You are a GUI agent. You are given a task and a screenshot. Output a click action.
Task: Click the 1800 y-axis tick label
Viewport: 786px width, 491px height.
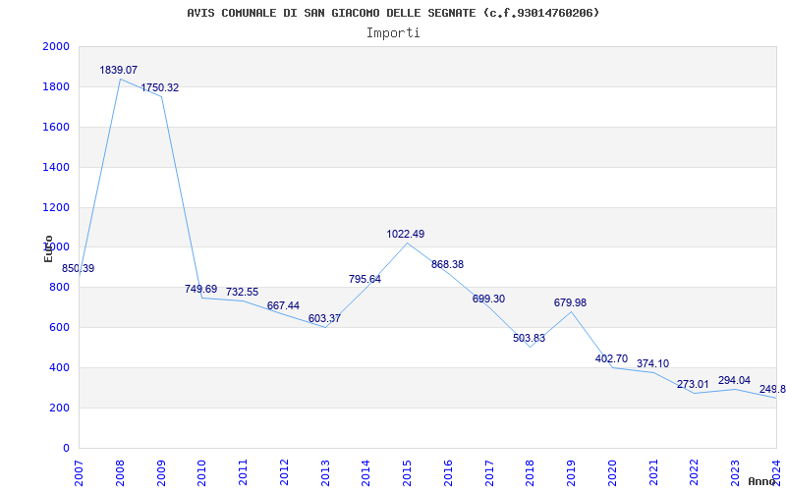click(56, 86)
